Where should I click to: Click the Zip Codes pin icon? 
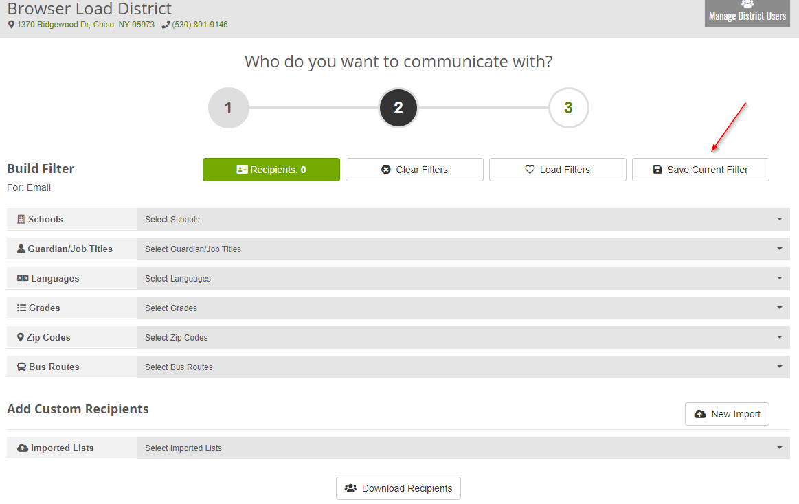click(21, 338)
